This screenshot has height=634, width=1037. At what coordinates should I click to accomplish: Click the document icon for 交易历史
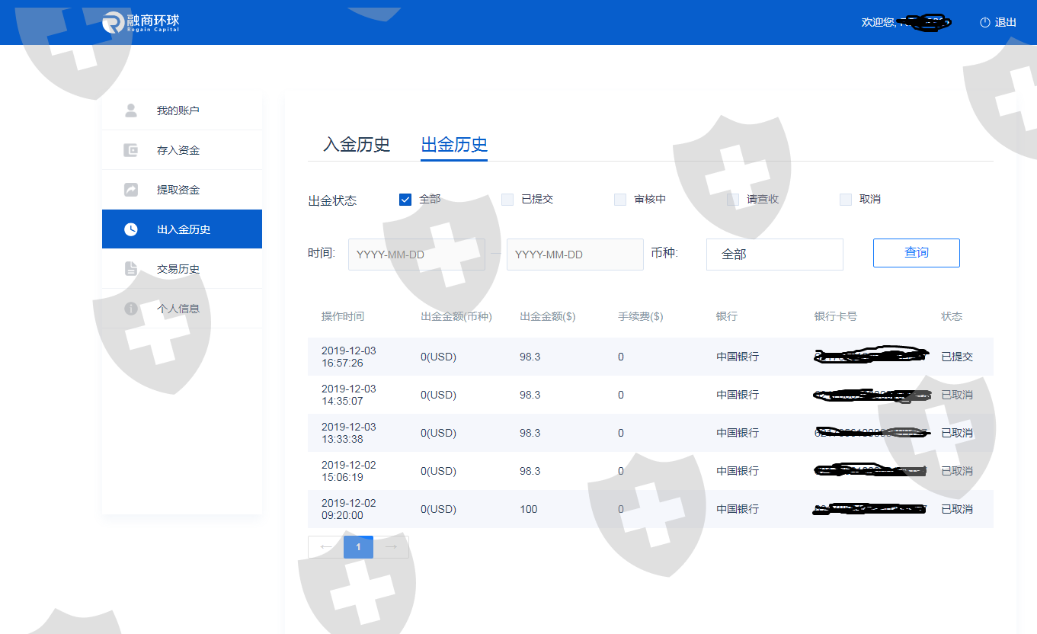click(131, 269)
